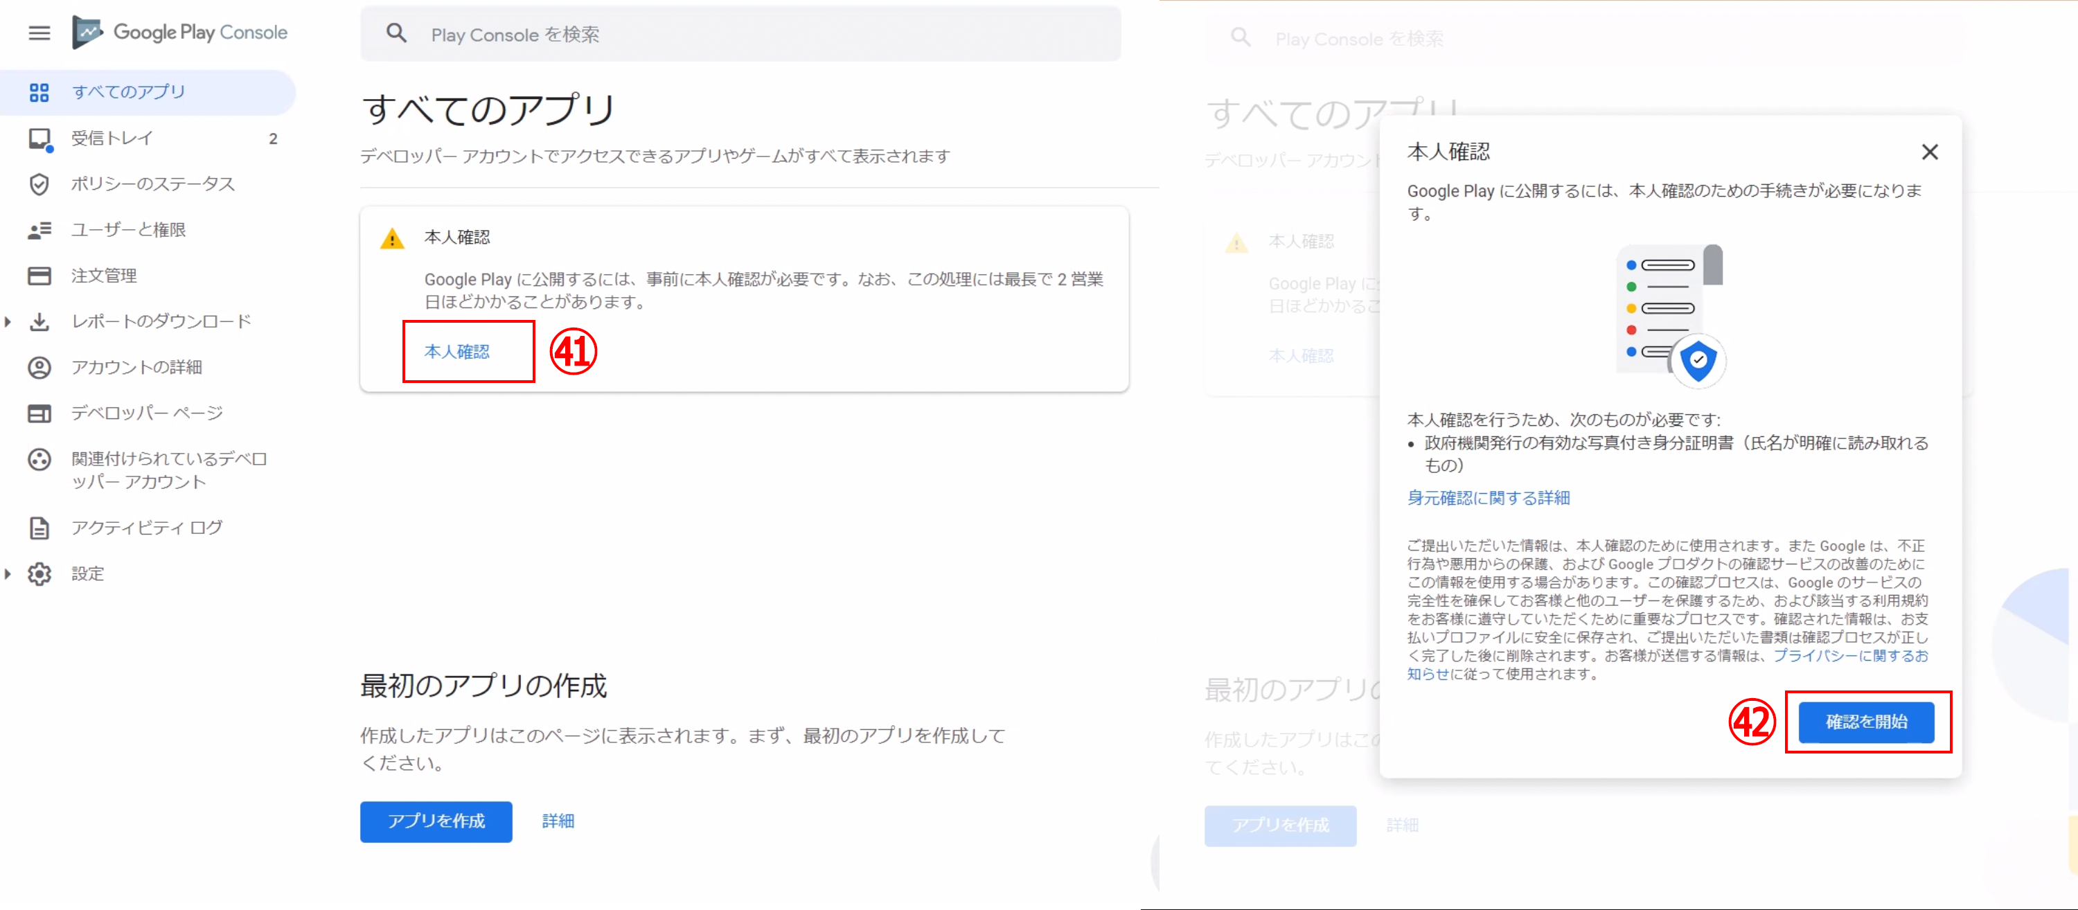Click the Play Console を検索 field
The image size is (2078, 910).
tap(740, 34)
